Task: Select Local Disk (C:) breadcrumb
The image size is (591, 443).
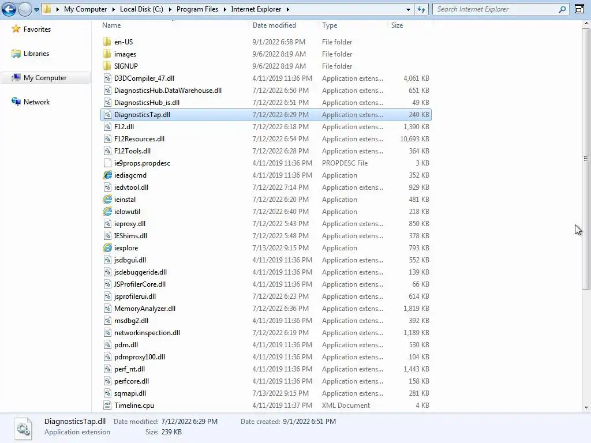Action: tap(141, 9)
